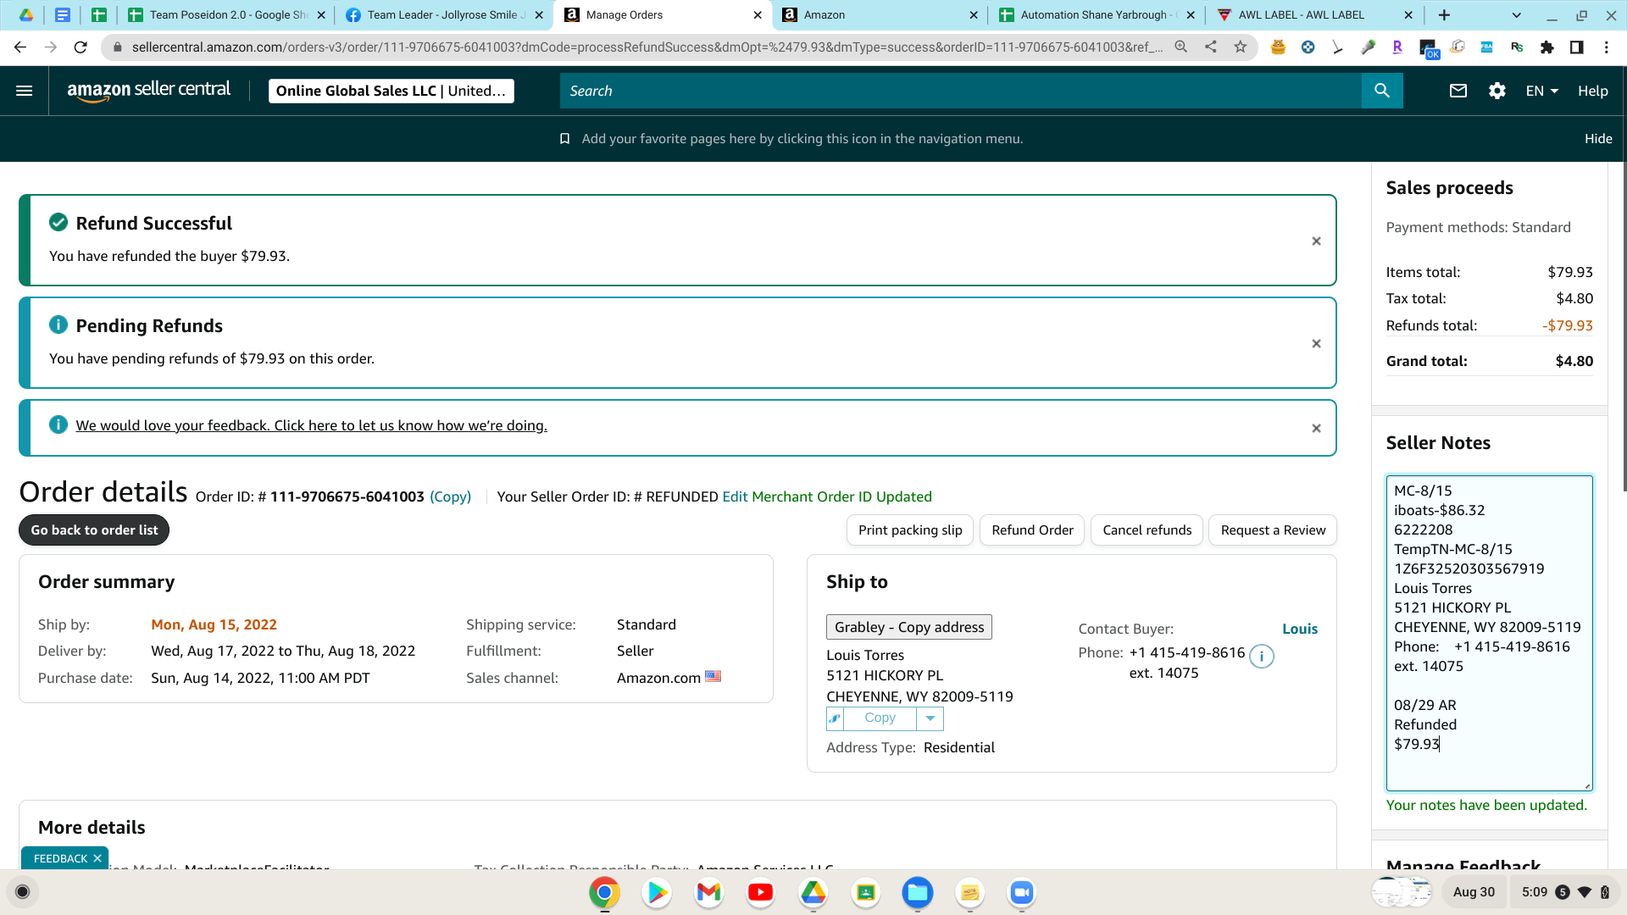This screenshot has height=915, width=1627.
Task: Click the Refund Order button
Action: (x=1032, y=530)
